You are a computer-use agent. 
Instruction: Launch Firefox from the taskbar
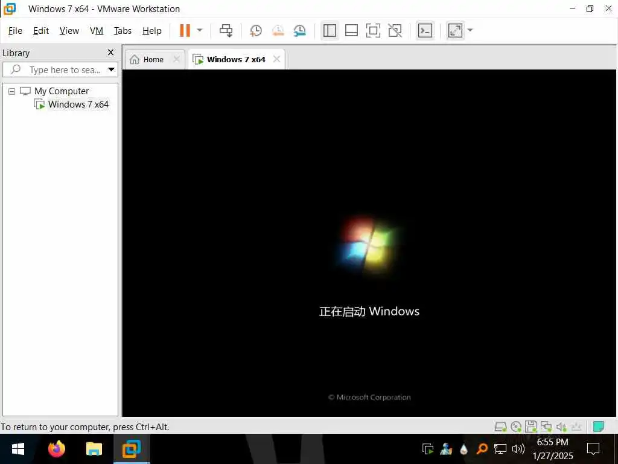(57, 449)
